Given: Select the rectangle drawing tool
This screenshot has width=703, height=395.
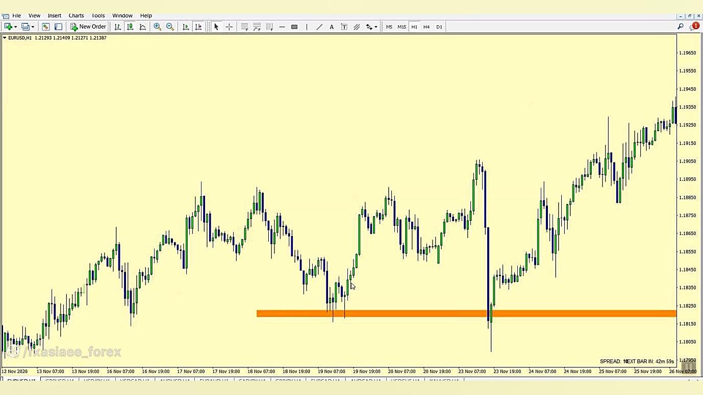Looking at the screenshot, I should pyautogui.click(x=294, y=27).
